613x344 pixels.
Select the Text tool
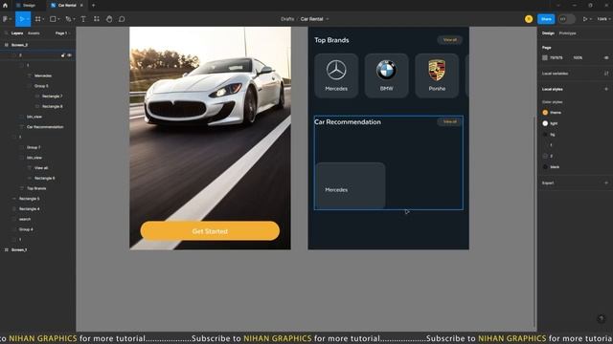coord(83,19)
